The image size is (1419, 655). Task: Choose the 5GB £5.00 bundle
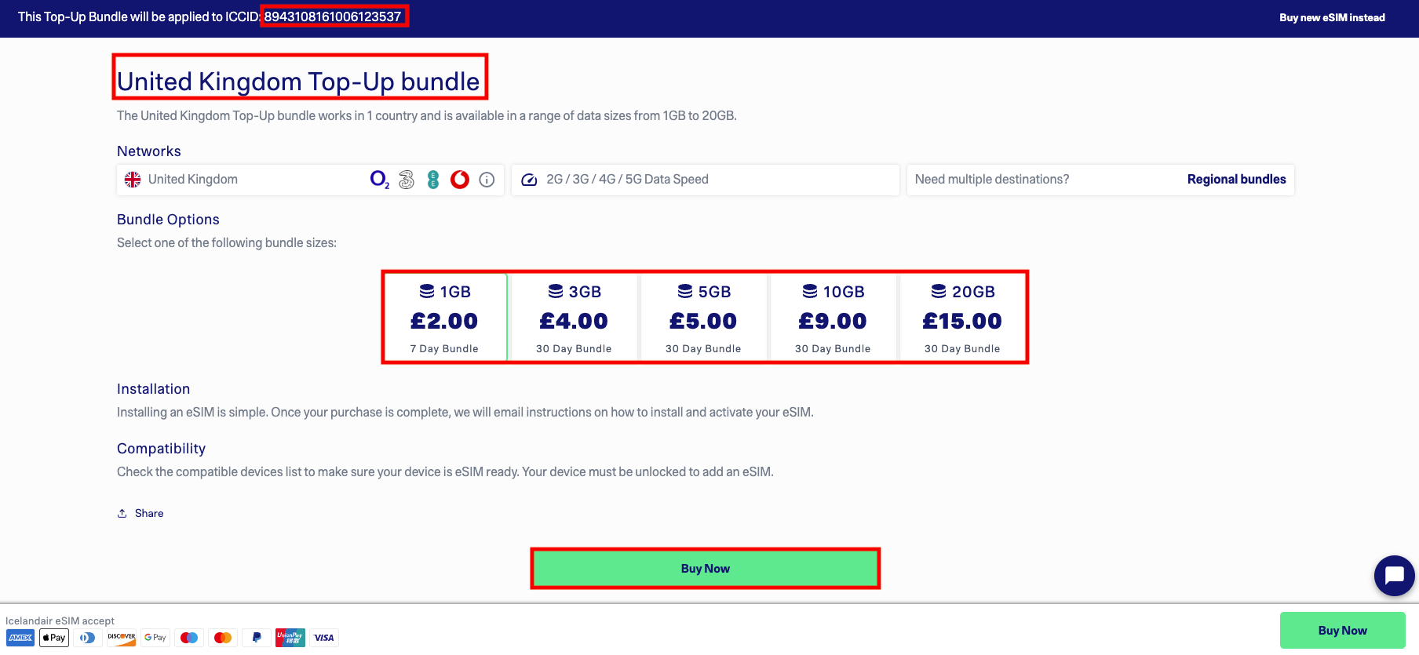click(703, 318)
